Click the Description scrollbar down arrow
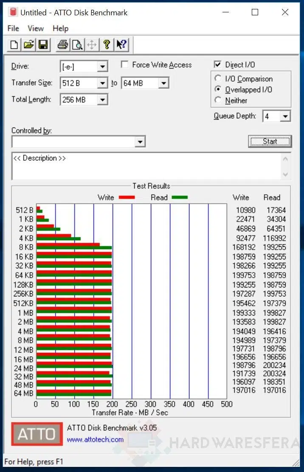Viewport: 304px width, 472px height. coord(285,174)
